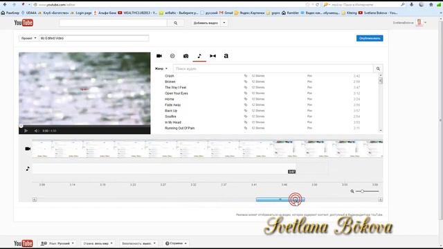Select the track In My Head

coord(173,122)
